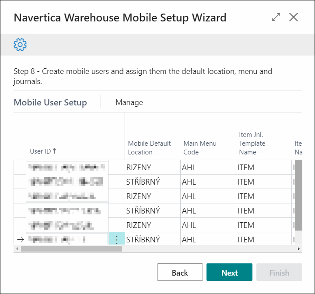Click AHL menu code in the first row
This screenshot has height=294, width=315.
(208, 167)
